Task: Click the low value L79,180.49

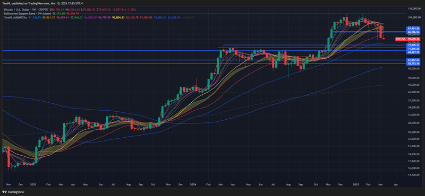Action: 88,10
